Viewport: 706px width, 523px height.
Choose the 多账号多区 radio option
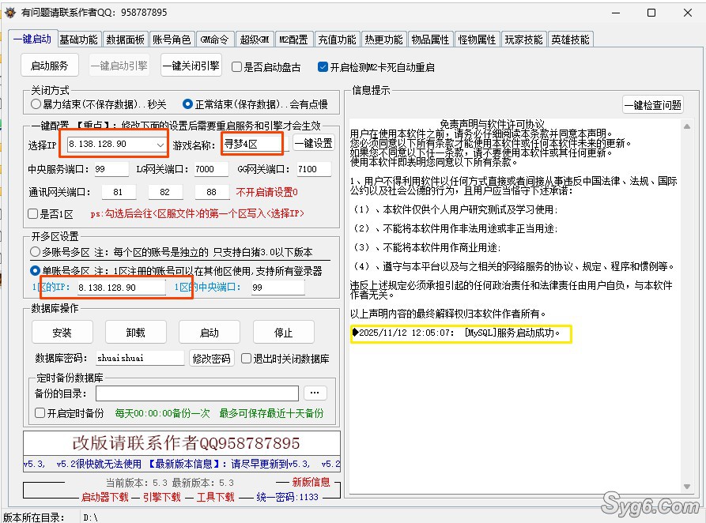click(36, 252)
